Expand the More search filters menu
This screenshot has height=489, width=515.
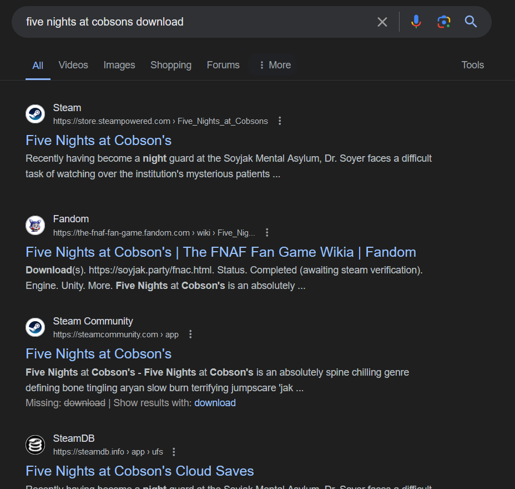tap(274, 65)
